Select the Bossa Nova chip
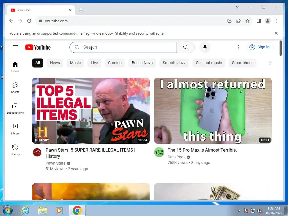 pyautogui.click(x=142, y=63)
